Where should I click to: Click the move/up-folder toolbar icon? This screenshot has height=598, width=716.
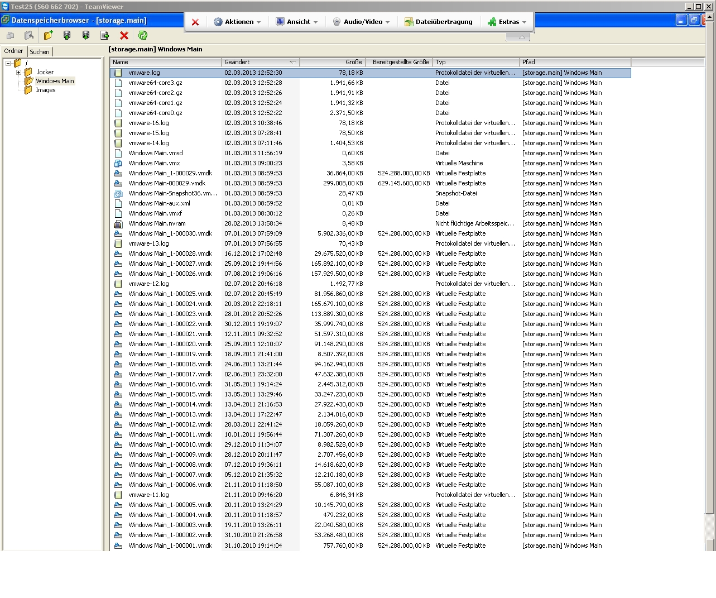(x=29, y=35)
